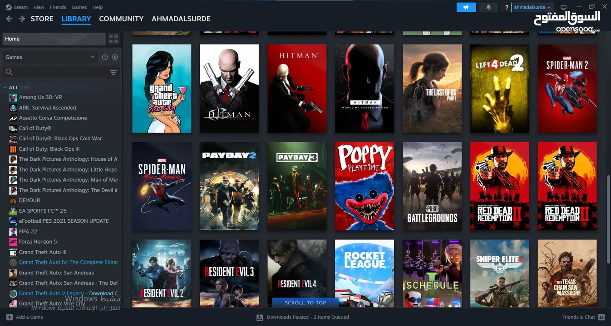Screen dimensions: 611x326
Task: Click the Steam announcements megaphone button
Action: 466,7
